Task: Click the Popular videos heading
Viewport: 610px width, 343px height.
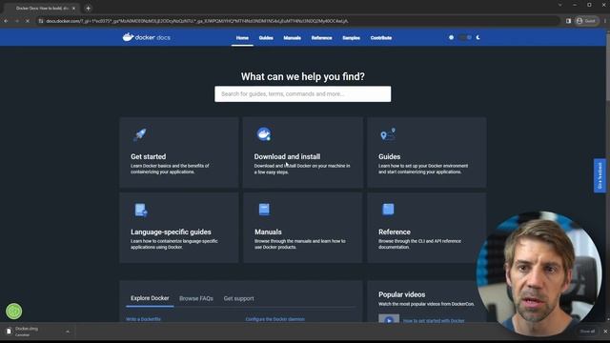Action: pos(402,294)
